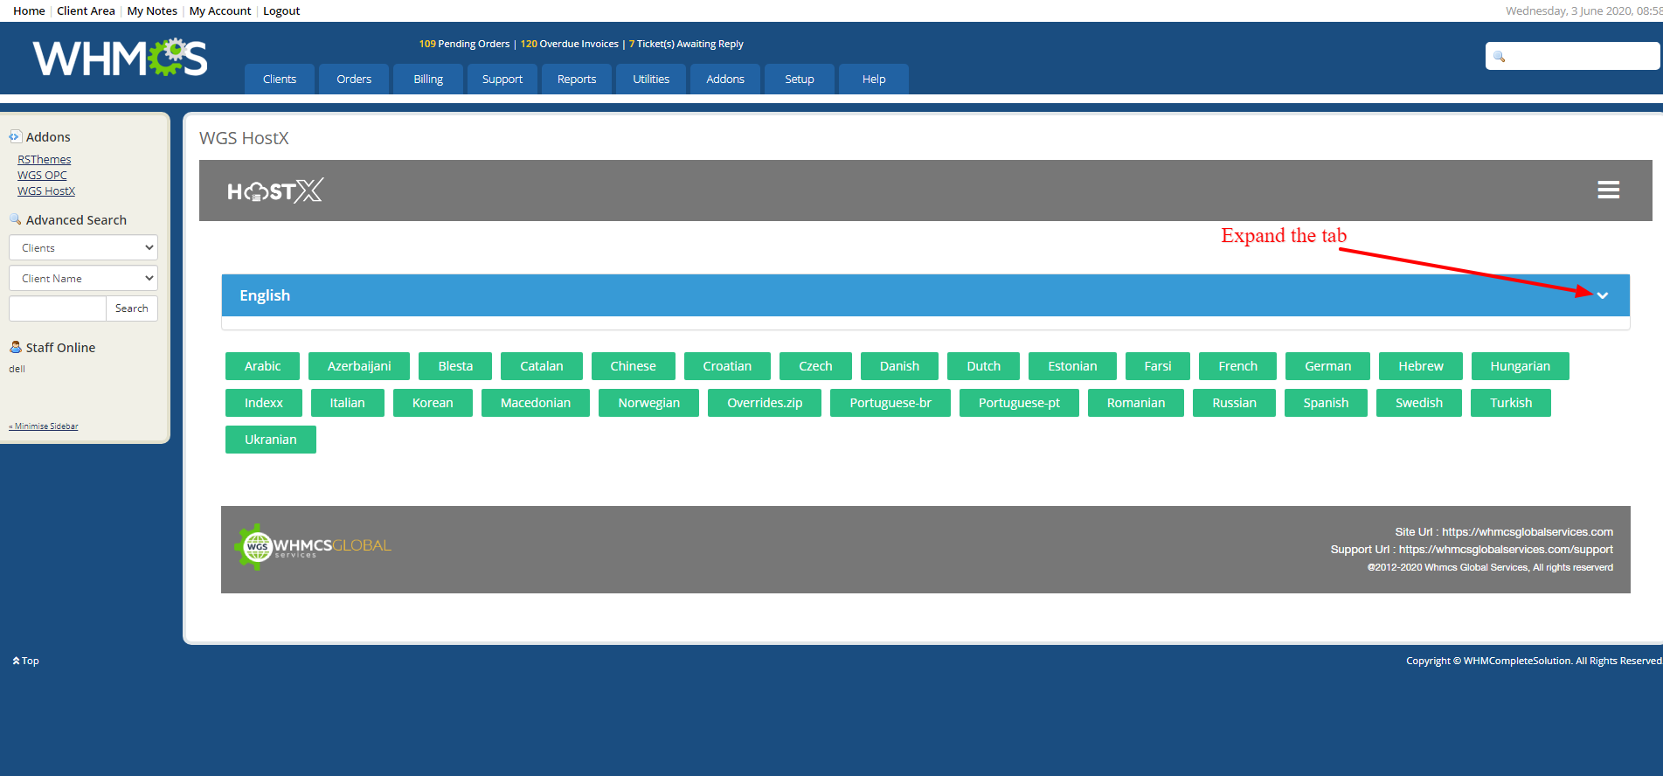The height and width of the screenshot is (776, 1663).
Task: Click the HostX logo in header
Action: point(274,191)
